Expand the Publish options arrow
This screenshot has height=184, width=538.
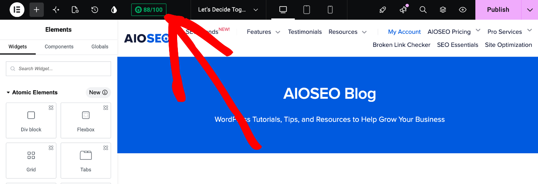coord(530,10)
